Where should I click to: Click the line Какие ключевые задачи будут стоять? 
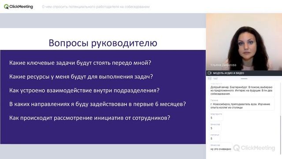coord(80,63)
